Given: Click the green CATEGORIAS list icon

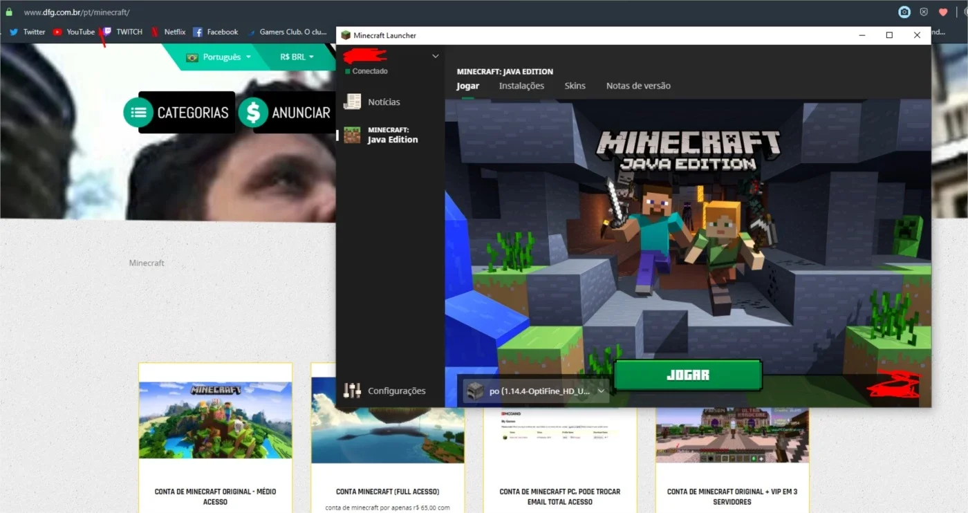Looking at the screenshot, I should pos(138,112).
